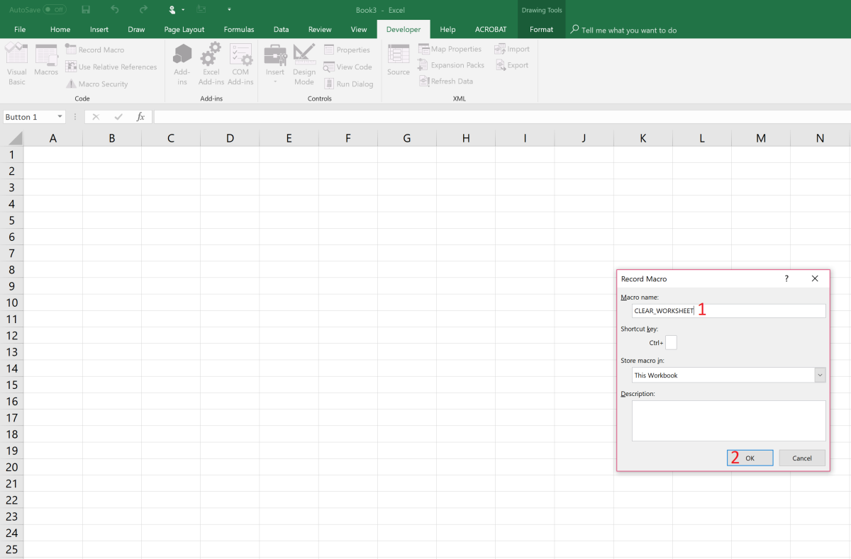The image size is (851, 559).
Task: Open the Visual Basic editor icon
Action: click(16, 55)
